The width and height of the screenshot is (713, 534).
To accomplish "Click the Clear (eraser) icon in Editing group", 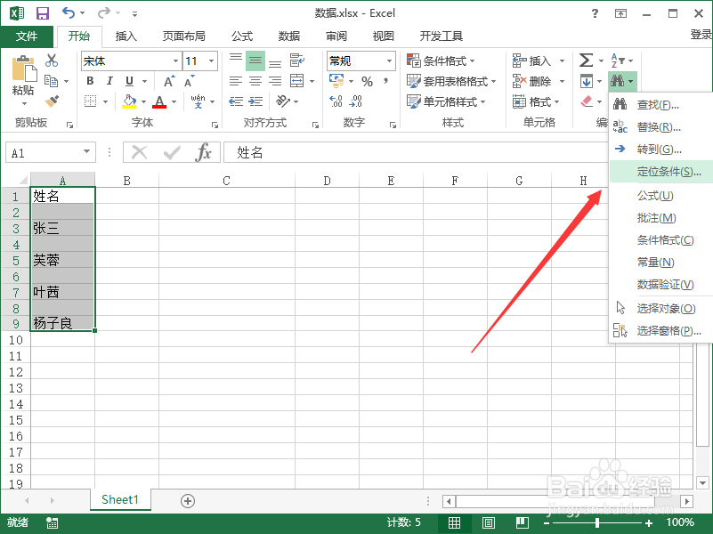I will pyautogui.click(x=587, y=101).
